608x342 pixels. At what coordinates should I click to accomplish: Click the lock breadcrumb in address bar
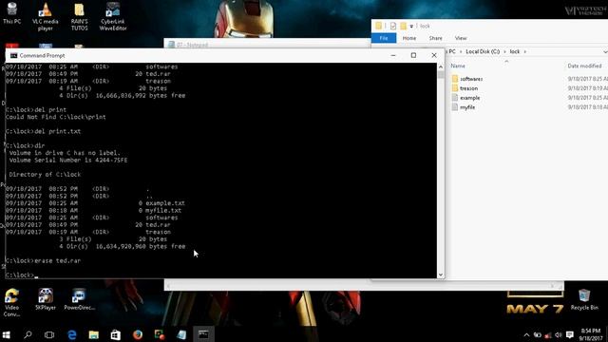(515, 51)
